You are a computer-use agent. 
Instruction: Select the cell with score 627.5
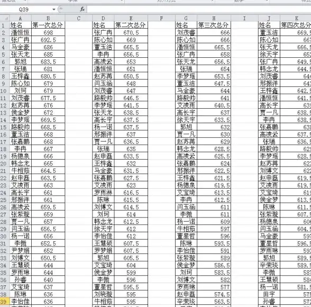(x=131, y=178)
